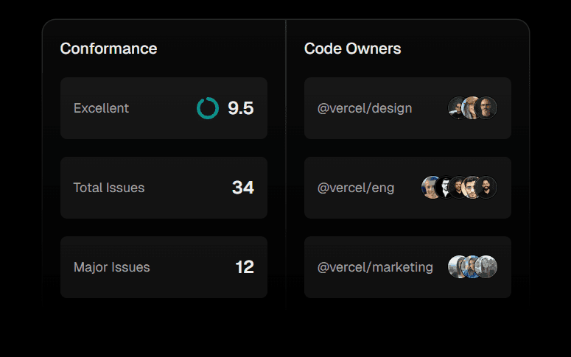Click the third avatar in @vercel/eng
Screen dimensions: 571x357
click(457, 188)
